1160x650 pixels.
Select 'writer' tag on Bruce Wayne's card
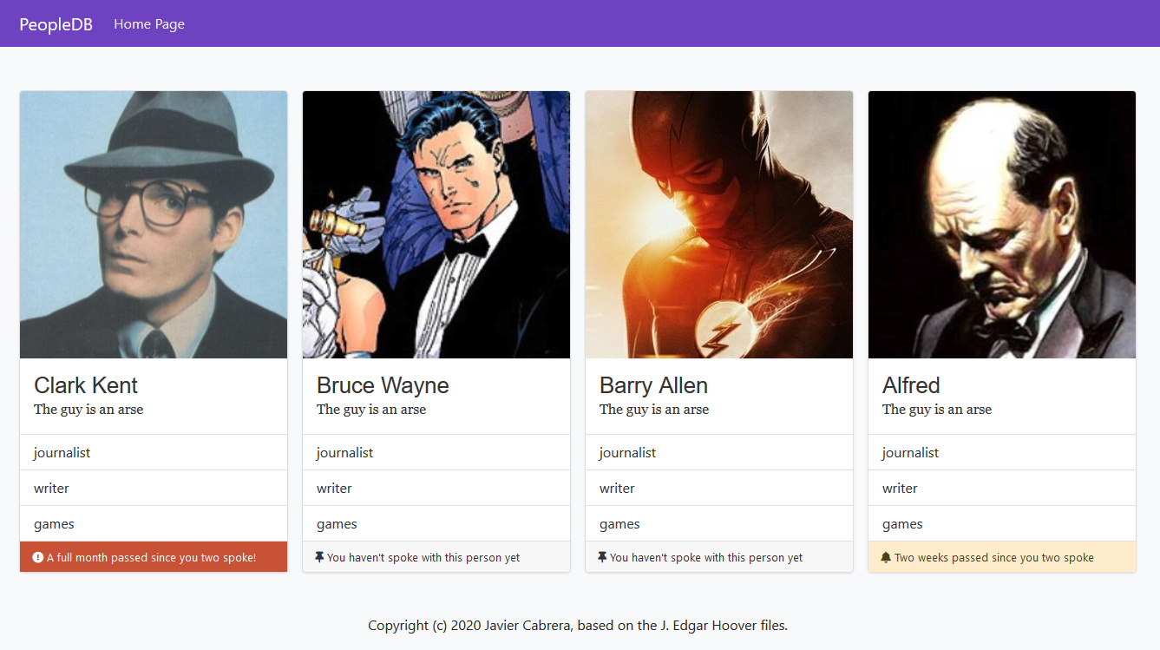click(x=334, y=488)
